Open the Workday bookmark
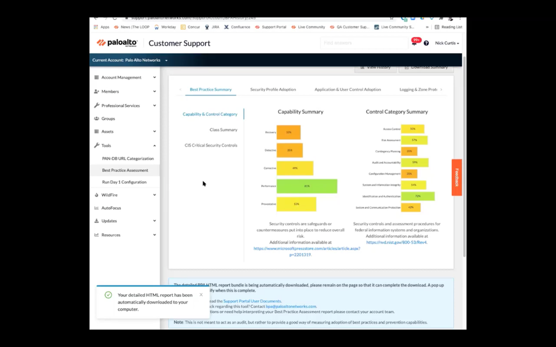Screen dimensions: 556x347 [165, 27]
